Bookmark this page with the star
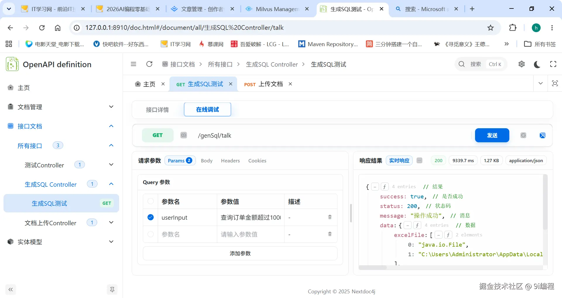Image resolution: width=562 pixels, height=298 pixels. 491,28
